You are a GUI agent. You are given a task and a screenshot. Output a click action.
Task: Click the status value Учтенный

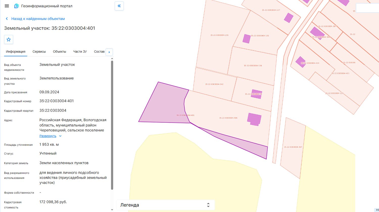pyautogui.click(x=48, y=153)
